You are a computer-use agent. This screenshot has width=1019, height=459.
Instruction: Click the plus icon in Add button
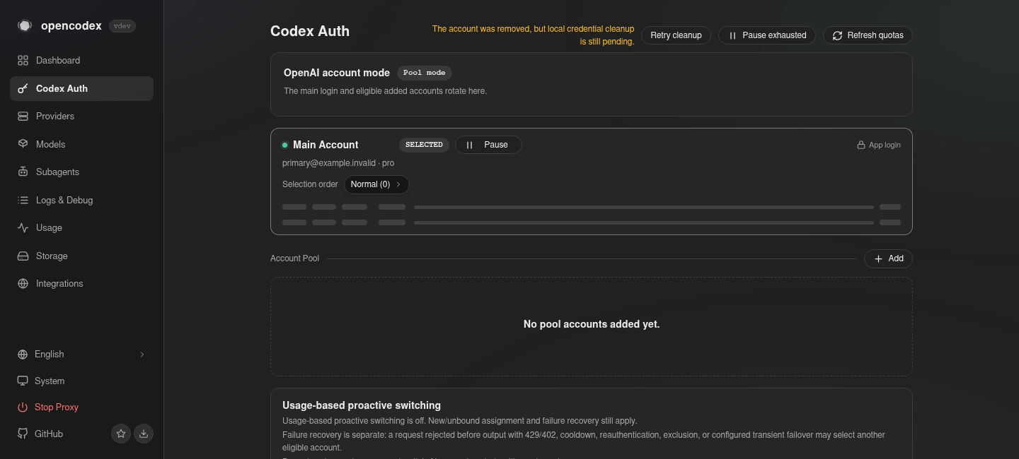pos(878,258)
